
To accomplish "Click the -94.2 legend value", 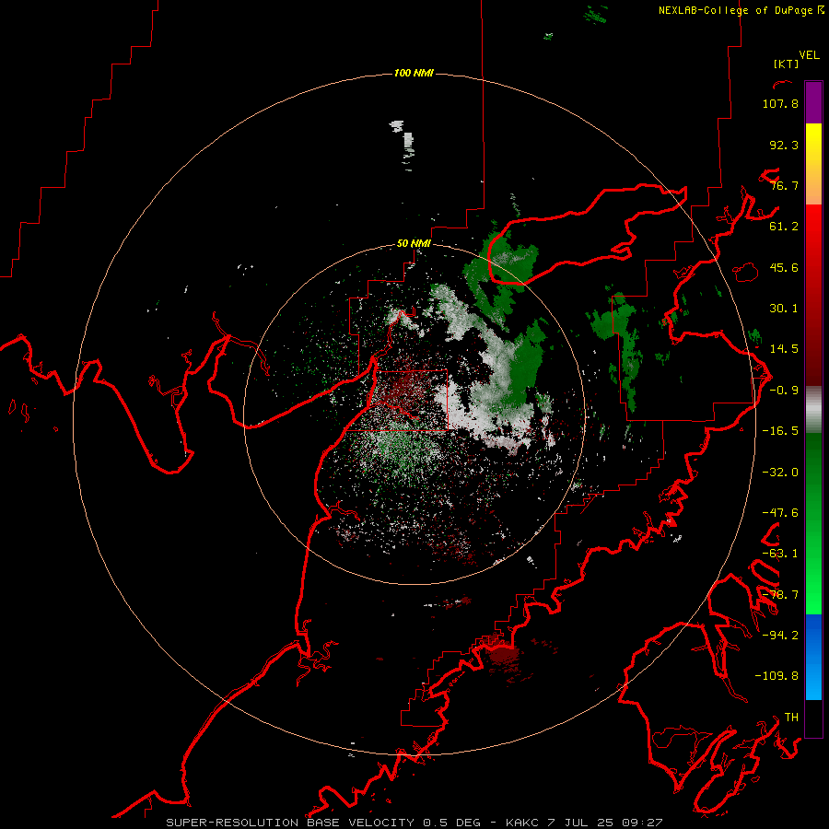I will [780, 636].
